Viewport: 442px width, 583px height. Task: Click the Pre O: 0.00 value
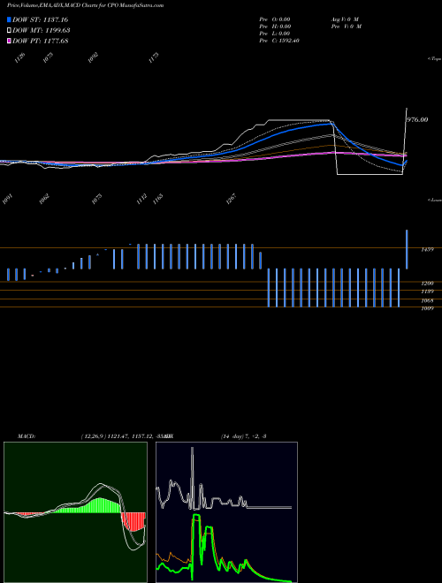(x=275, y=19)
